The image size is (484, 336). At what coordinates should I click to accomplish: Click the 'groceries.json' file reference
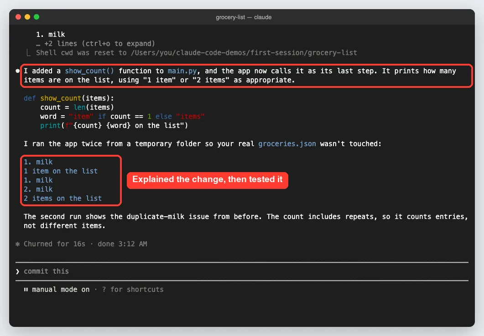pos(287,144)
